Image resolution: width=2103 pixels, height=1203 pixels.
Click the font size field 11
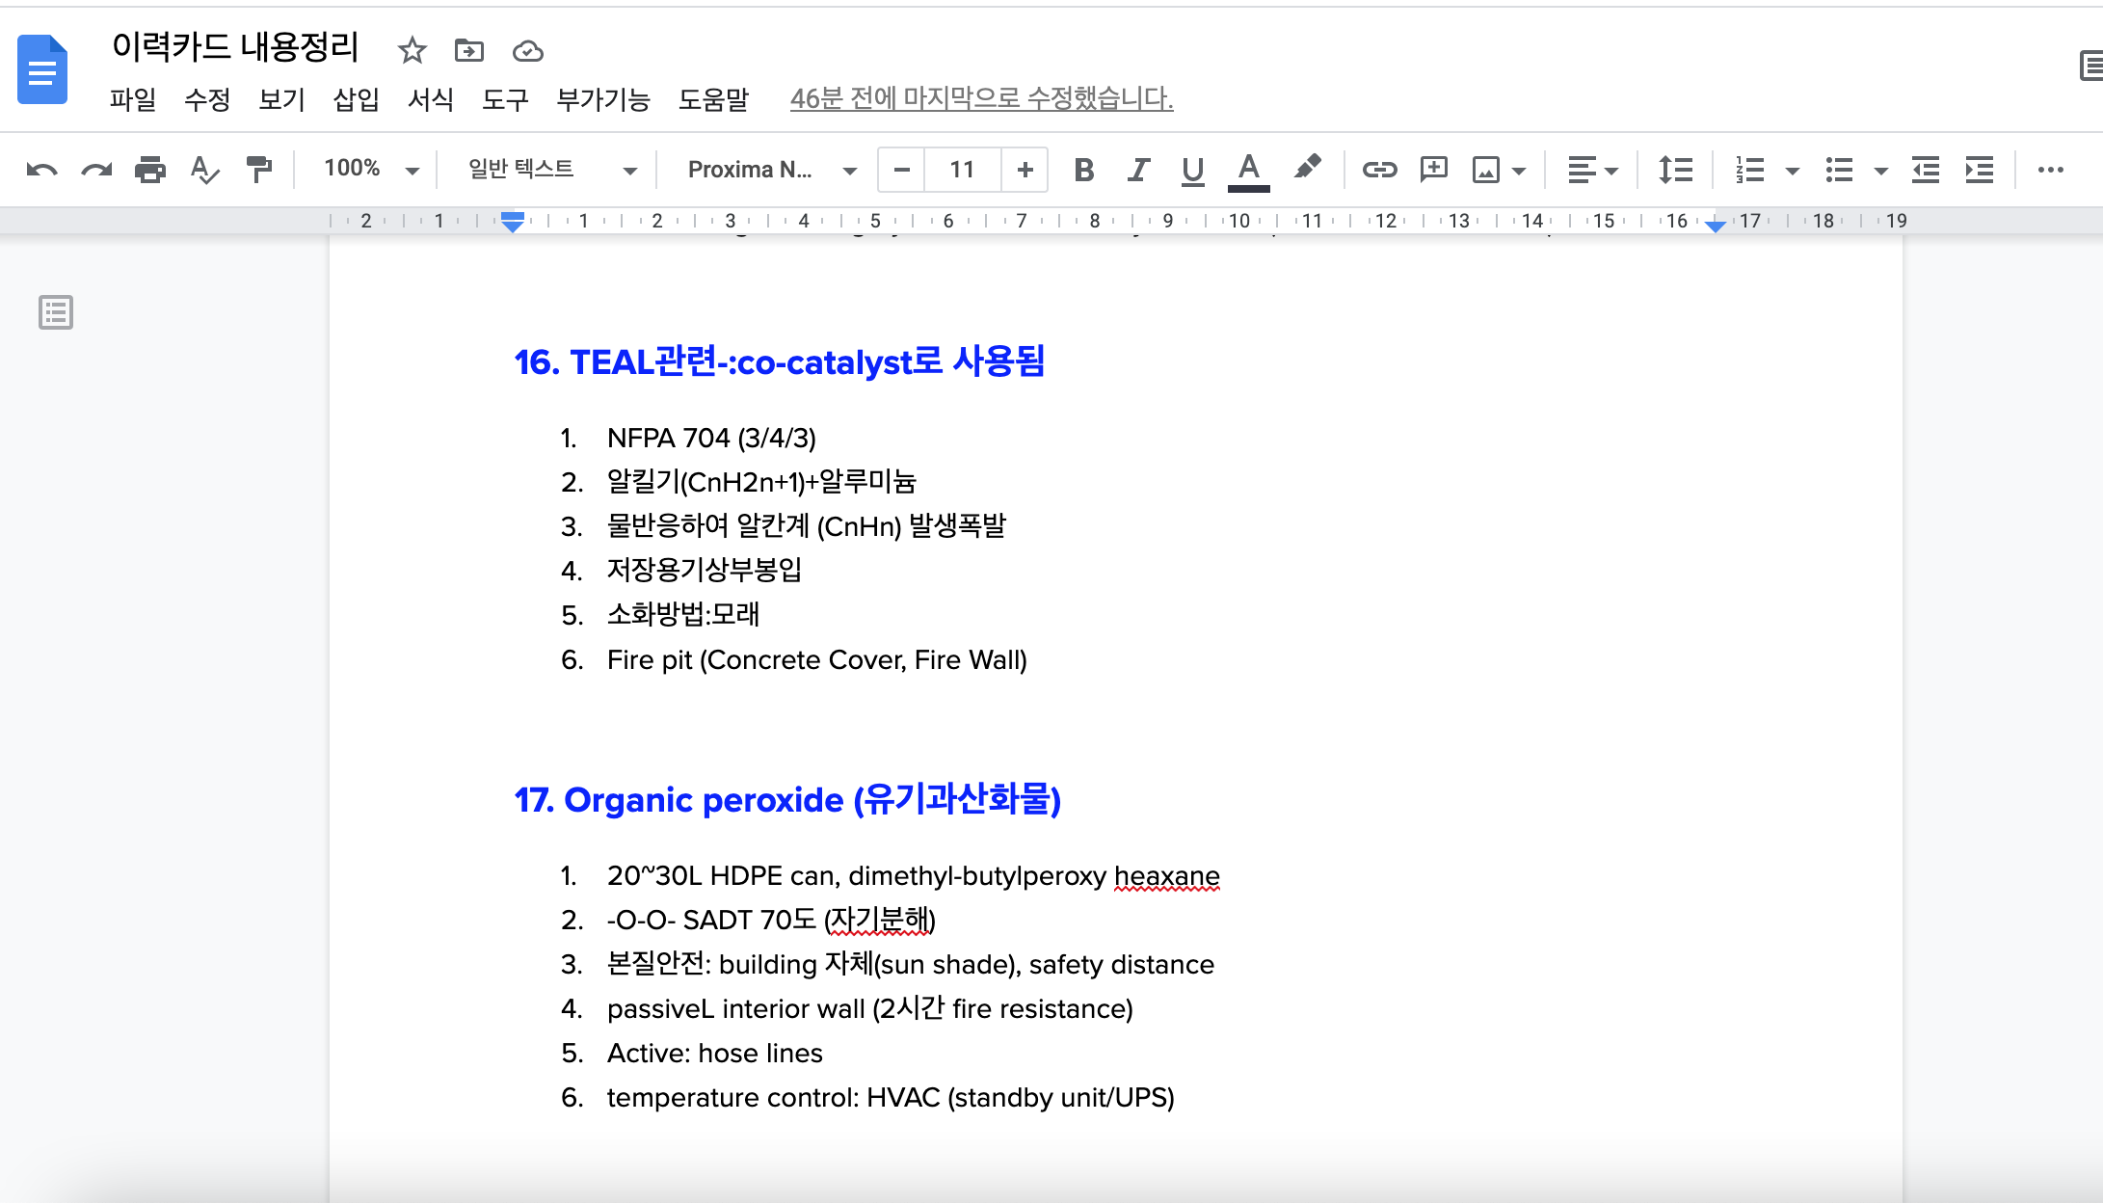962,170
